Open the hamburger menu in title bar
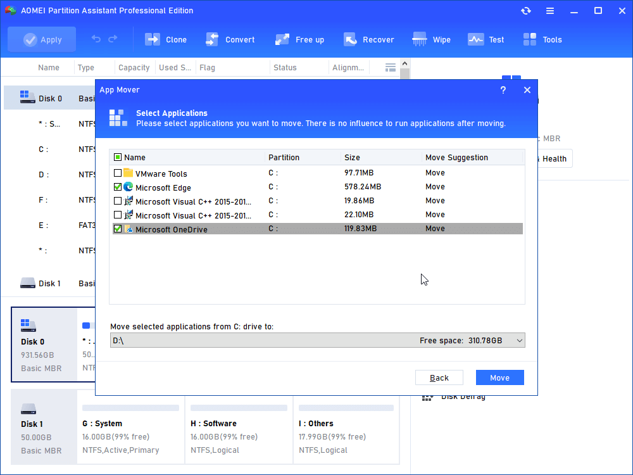633x475 pixels. (550, 11)
